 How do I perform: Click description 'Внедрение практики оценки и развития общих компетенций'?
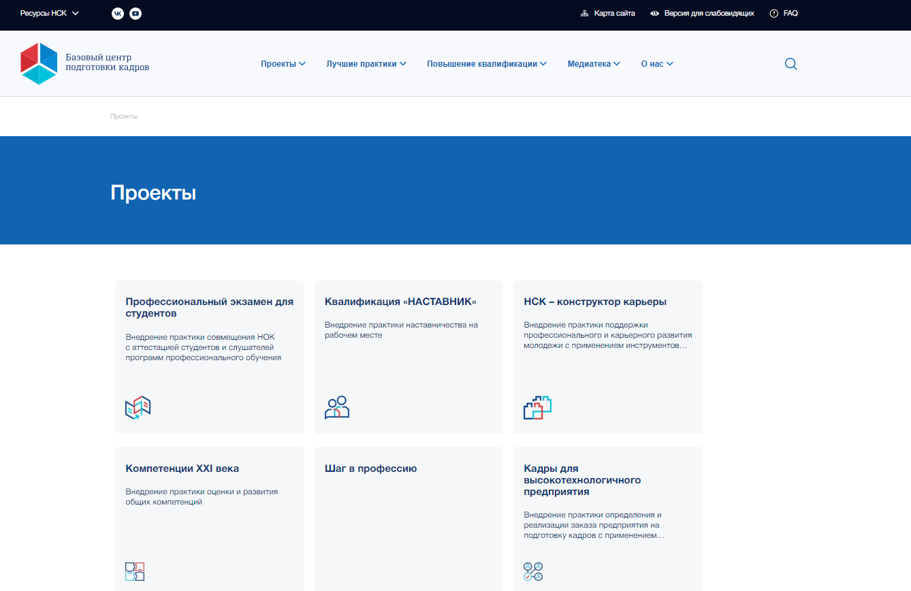coord(202,497)
